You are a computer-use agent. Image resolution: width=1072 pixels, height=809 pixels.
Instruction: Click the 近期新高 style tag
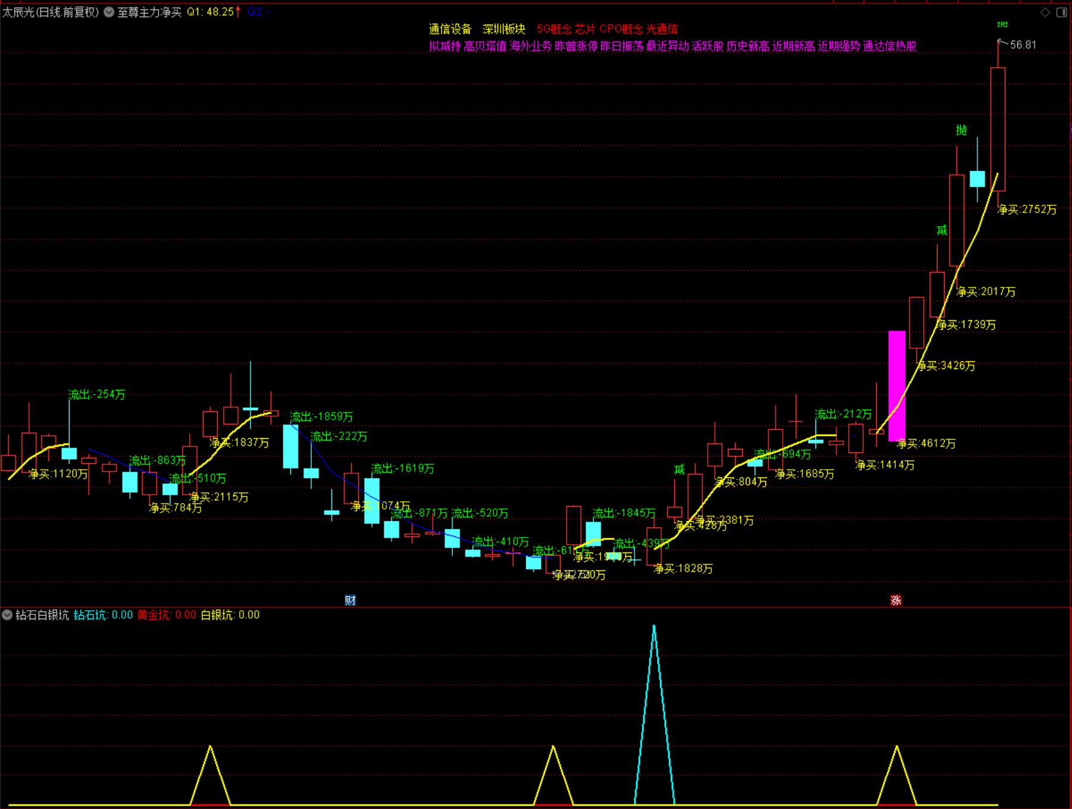click(x=793, y=46)
